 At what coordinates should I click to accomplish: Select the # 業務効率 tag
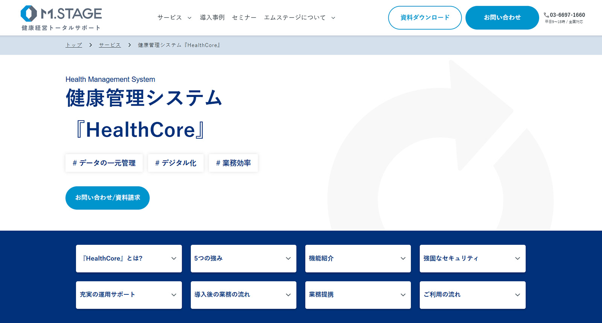[233, 163]
